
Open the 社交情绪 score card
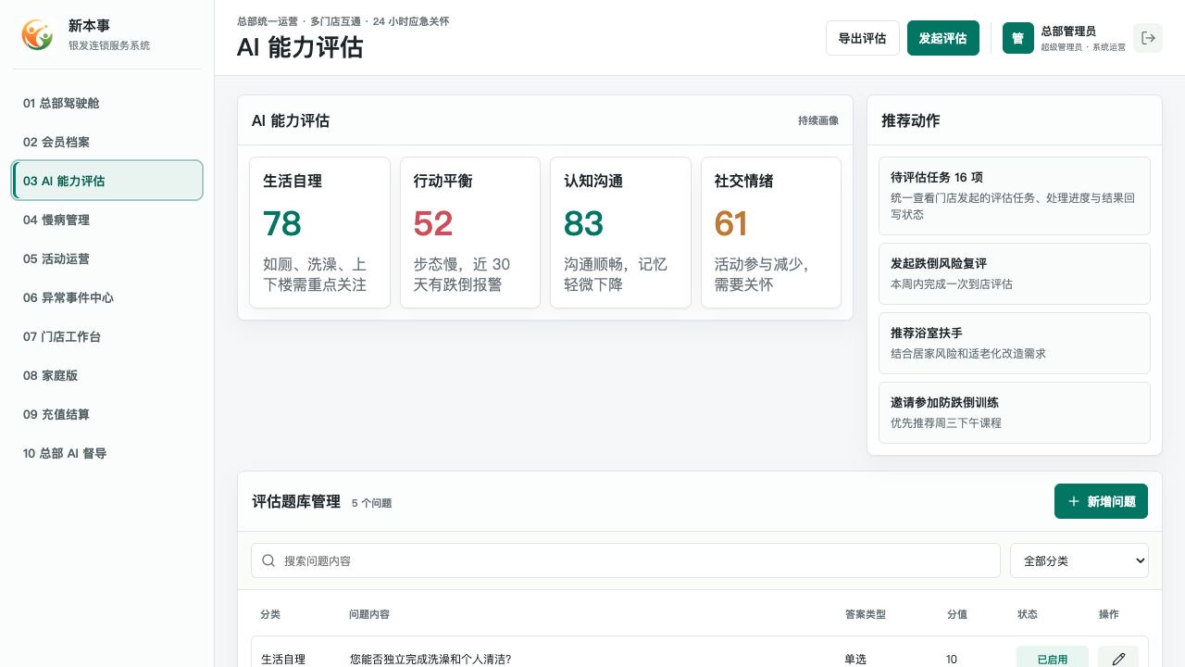point(771,233)
